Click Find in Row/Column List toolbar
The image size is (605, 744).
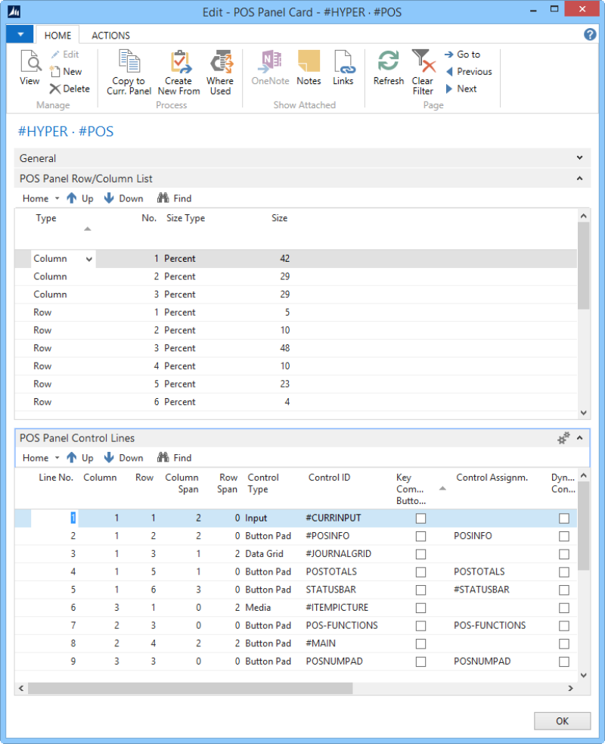point(175,198)
